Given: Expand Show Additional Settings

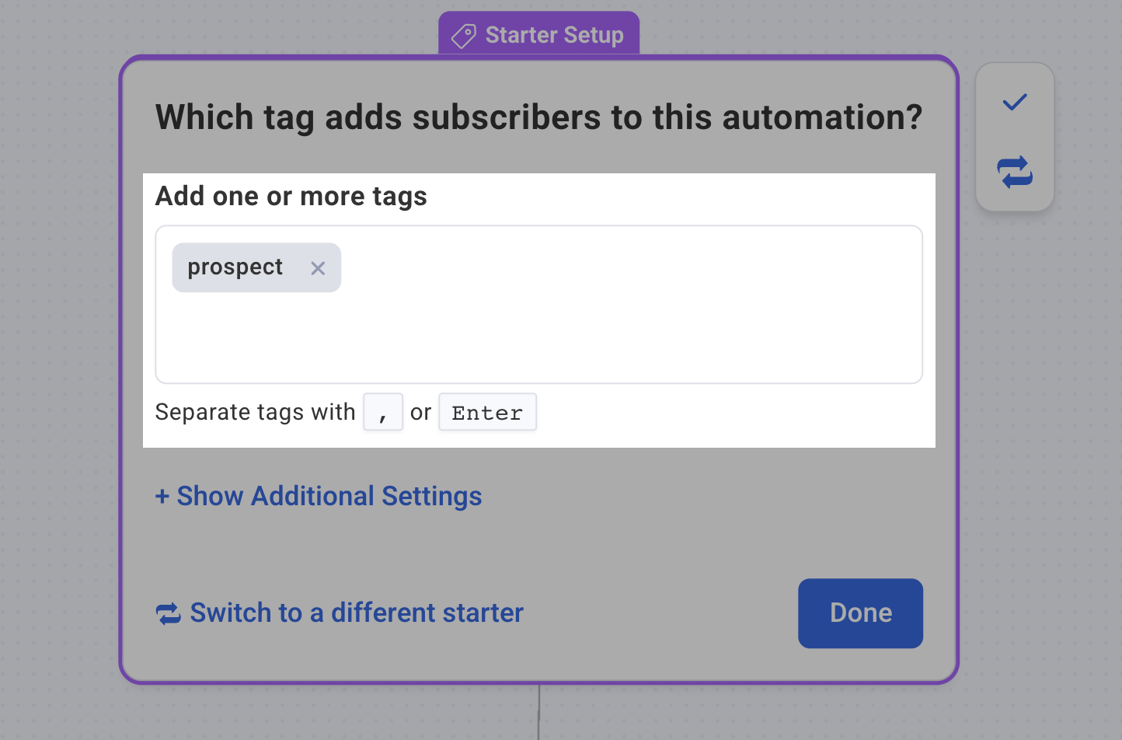Looking at the screenshot, I should pos(329,497).
